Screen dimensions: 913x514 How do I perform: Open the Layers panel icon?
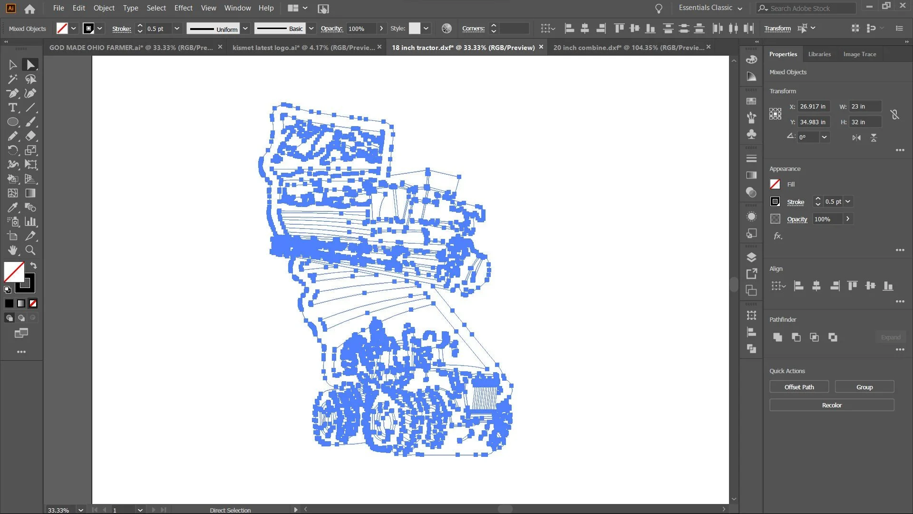[x=751, y=257]
